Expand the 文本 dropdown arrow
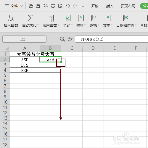Viewport: 148px width, 148px height. click(112, 25)
